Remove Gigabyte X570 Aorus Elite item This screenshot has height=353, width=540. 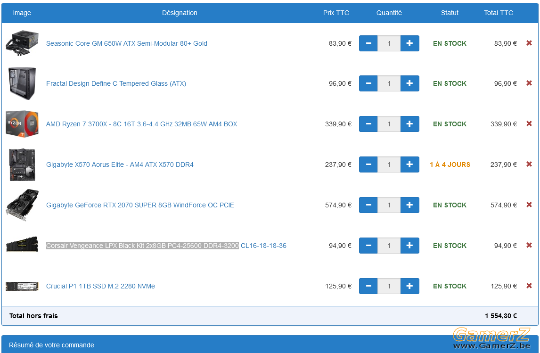click(529, 164)
